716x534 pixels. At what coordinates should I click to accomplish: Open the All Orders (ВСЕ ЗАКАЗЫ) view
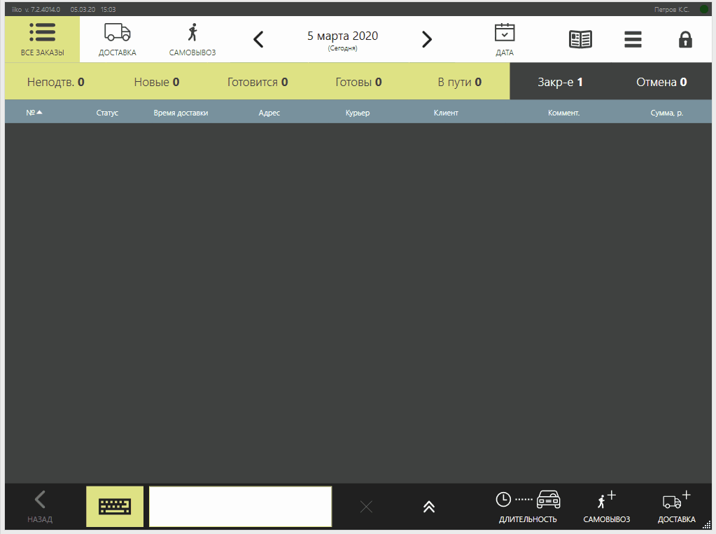tap(43, 39)
